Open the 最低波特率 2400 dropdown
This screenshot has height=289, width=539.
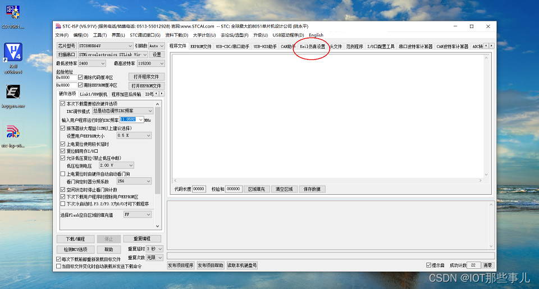[x=92, y=63]
